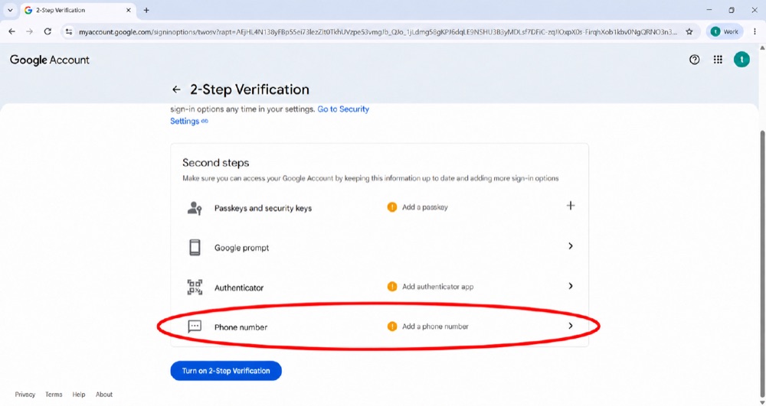Add a passkey with the plus icon
Image resolution: width=766 pixels, height=406 pixels.
click(x=571, y=206)
